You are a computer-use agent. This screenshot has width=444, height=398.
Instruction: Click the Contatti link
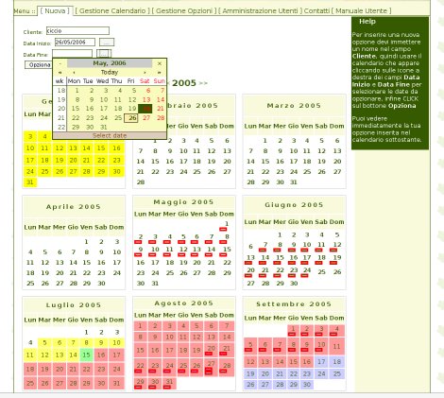coord(316,11)
